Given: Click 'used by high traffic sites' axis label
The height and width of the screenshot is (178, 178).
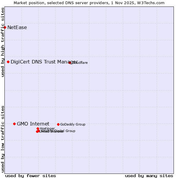Looking at the screenshot, I should pyautogui.click(x=3, y=42).
